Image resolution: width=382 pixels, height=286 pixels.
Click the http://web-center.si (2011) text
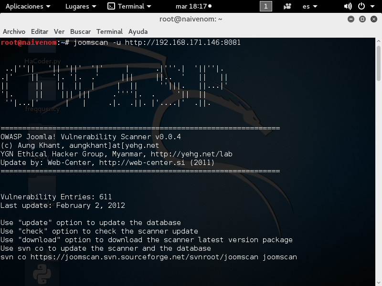(x=157, y=163)
